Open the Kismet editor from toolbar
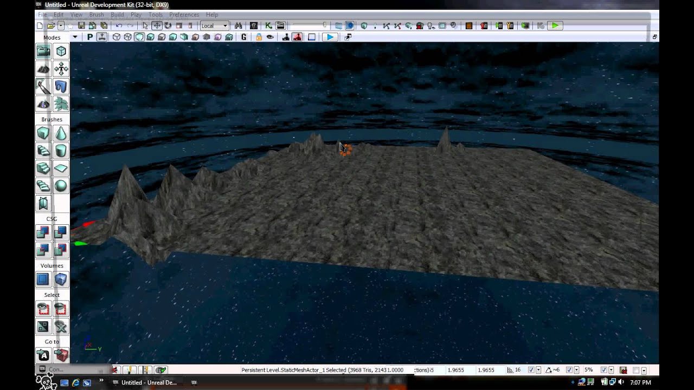The width and height of the screenshot is (694, 390). click(268, 25)
